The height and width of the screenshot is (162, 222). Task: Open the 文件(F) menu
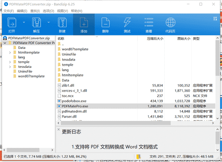tap(9, 11)
